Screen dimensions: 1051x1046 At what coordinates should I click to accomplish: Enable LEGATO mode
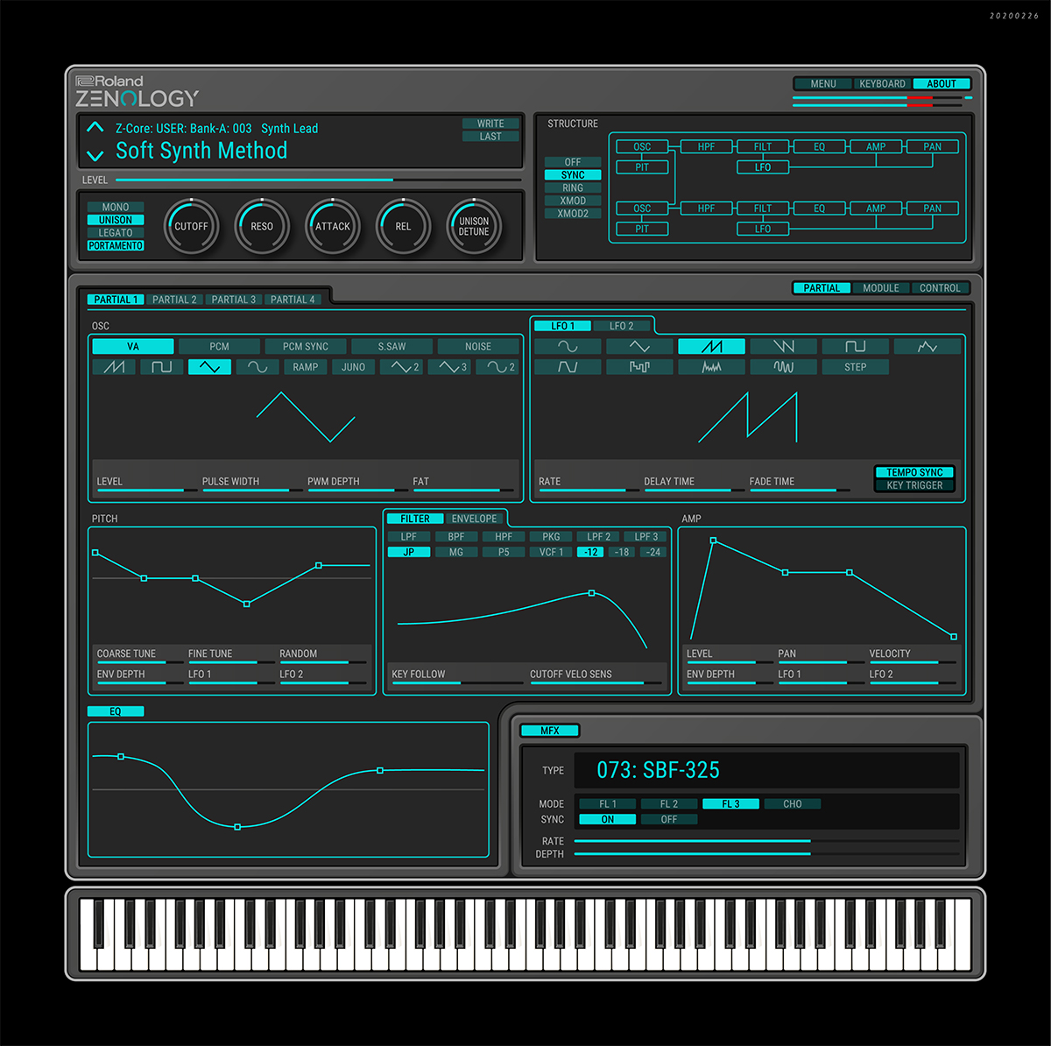tap(116, 233)
